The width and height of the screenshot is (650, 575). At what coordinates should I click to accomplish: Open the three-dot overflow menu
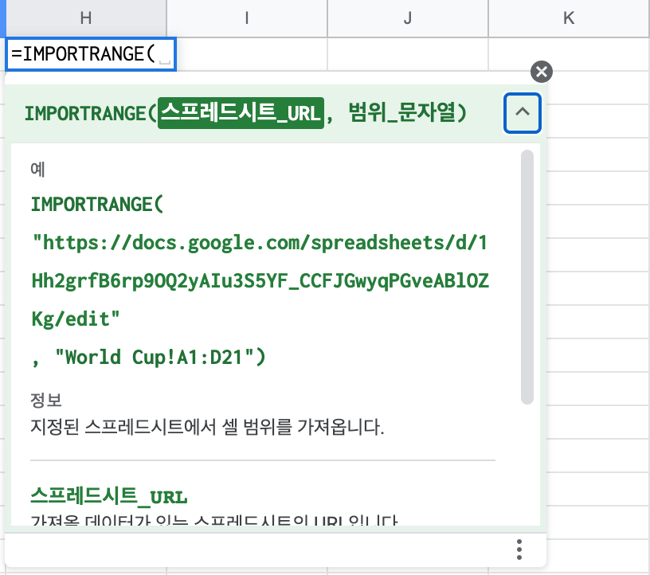(x=519, y=550)
